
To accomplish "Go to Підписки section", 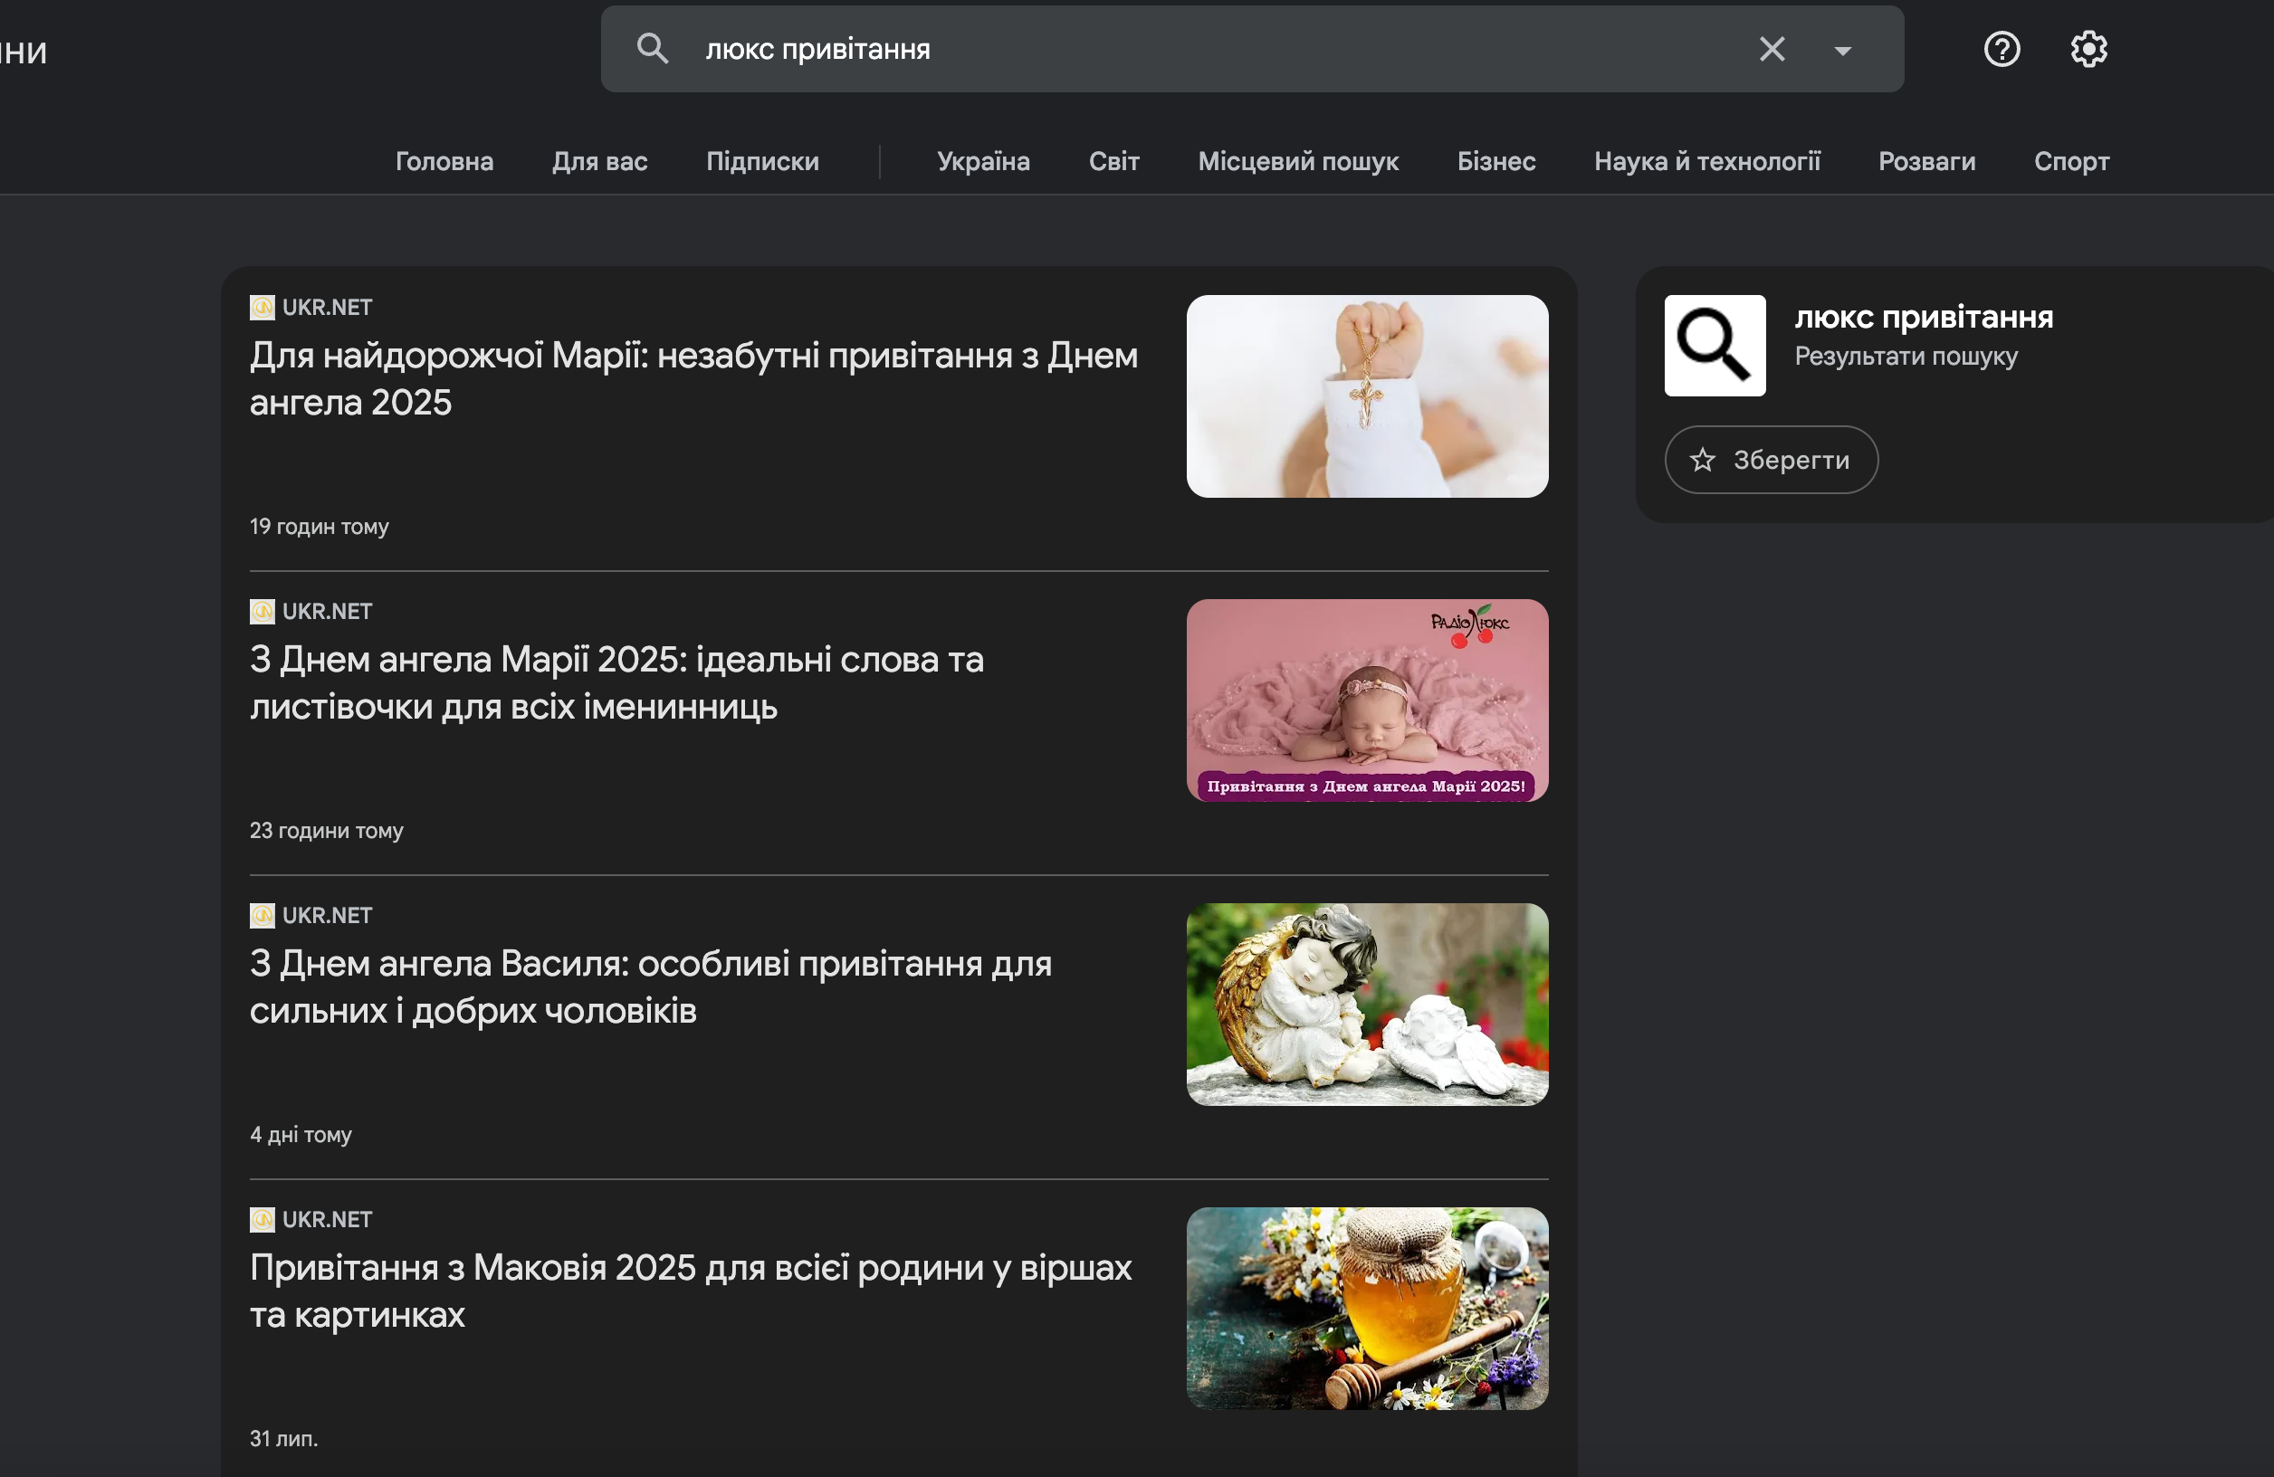I will 761,161.
